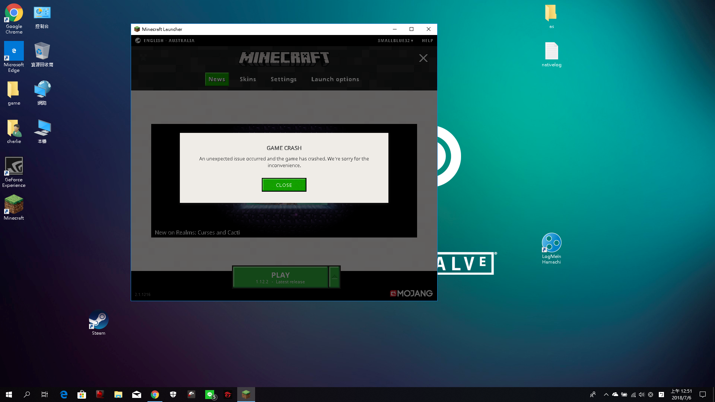Click the HELP link
Viewport: 715px width, 402px height.
(x=427, y=41)
